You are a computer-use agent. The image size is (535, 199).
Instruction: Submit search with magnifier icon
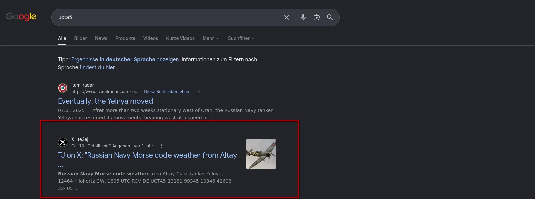coord(330,17)
